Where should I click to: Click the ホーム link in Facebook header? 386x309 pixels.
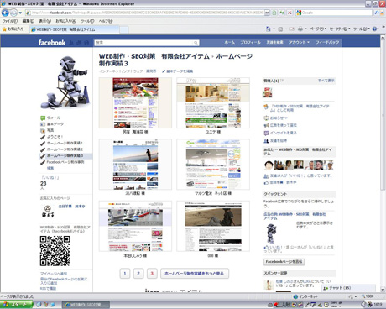click(230, 42)
